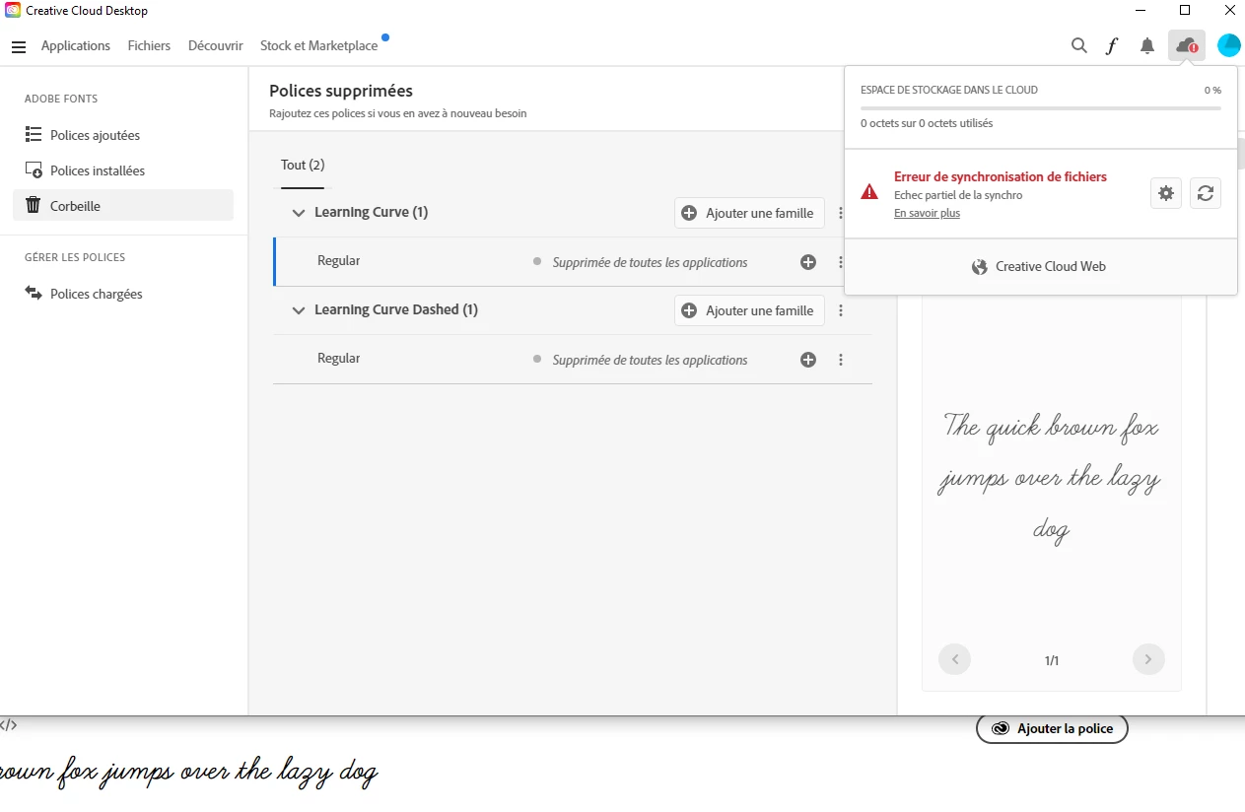
Task: Open Creative Cloud Web
Action: click(1040, 266)
